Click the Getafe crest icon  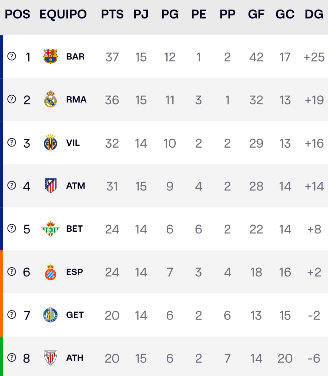tap(50, 315)
